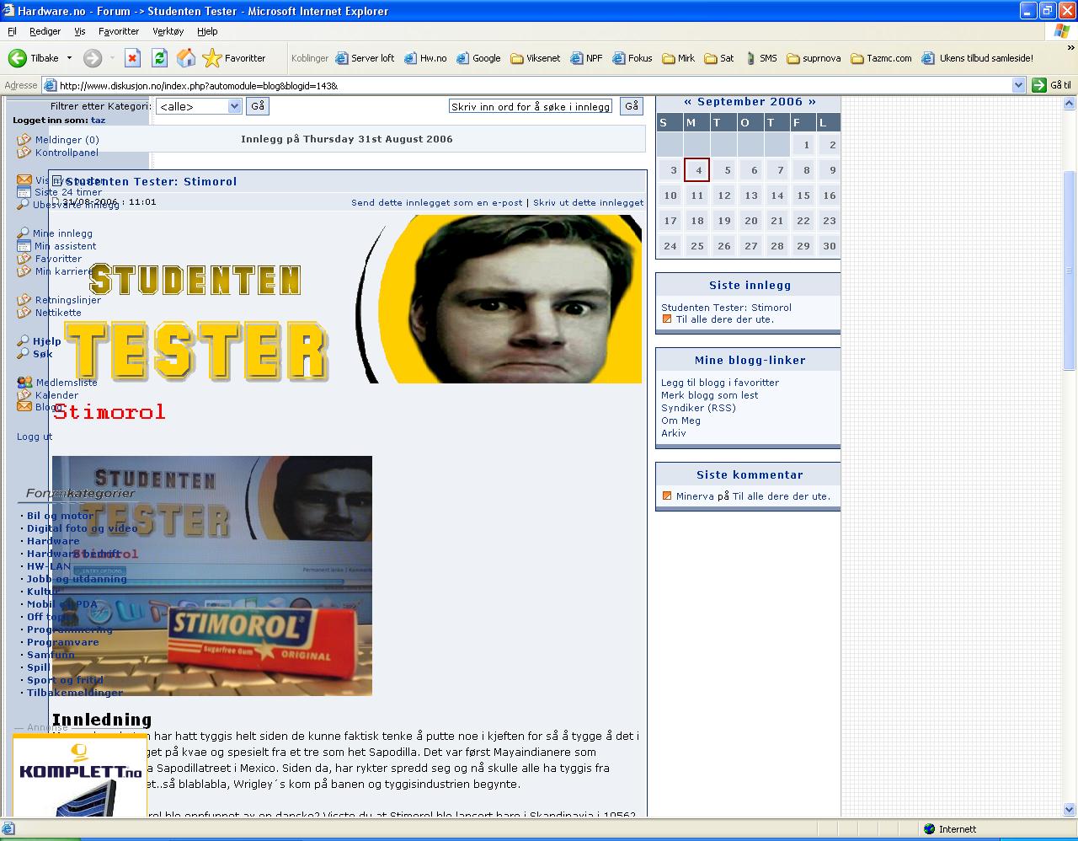Open Favoritter star toolbar button

pyautogui.click(x=234, y=58)
